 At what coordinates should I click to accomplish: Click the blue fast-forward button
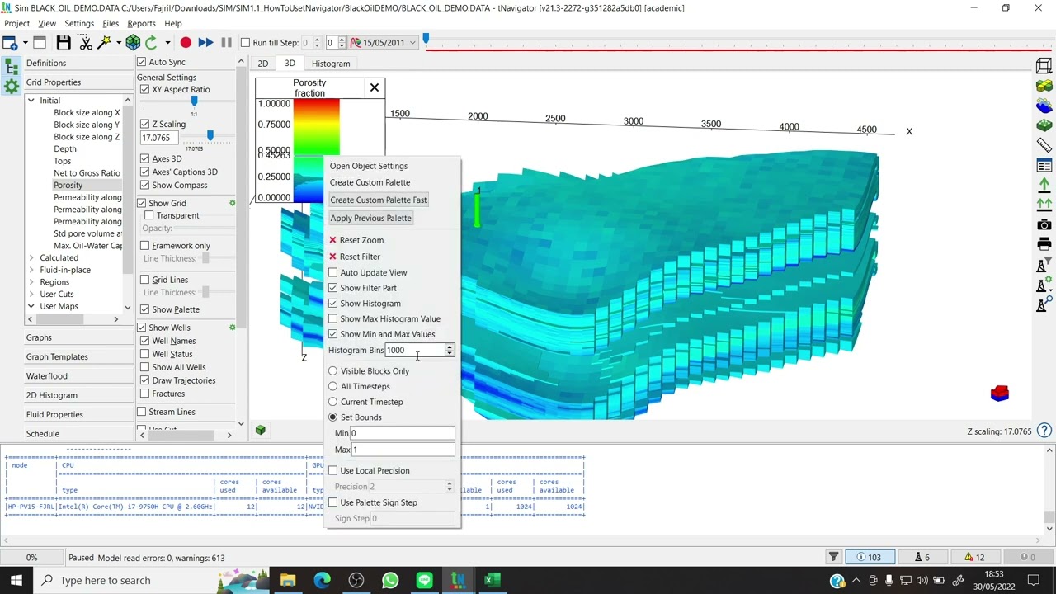point(205,43)
